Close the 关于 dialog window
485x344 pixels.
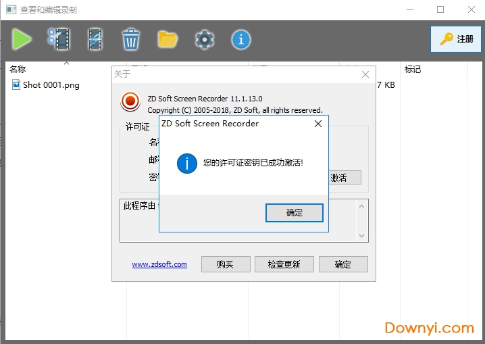pos(365,74)
